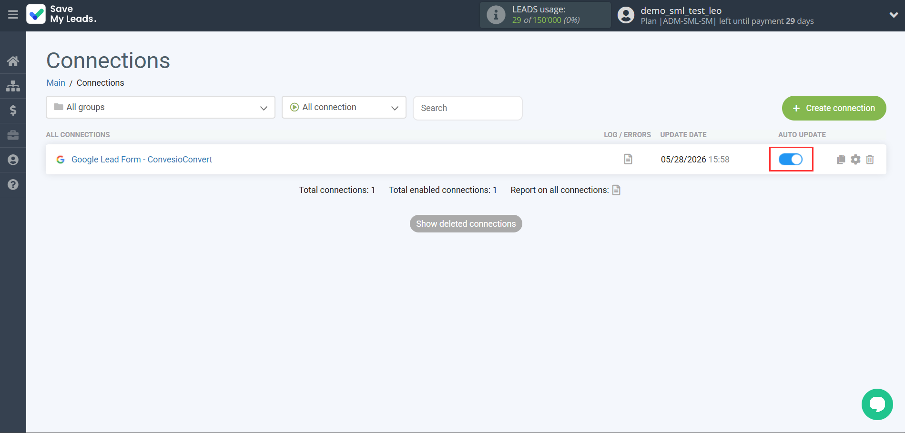Click the demo_sml_test_leo username
The image size is (905, 433).
pyautogui.click(x=681, y=10)
